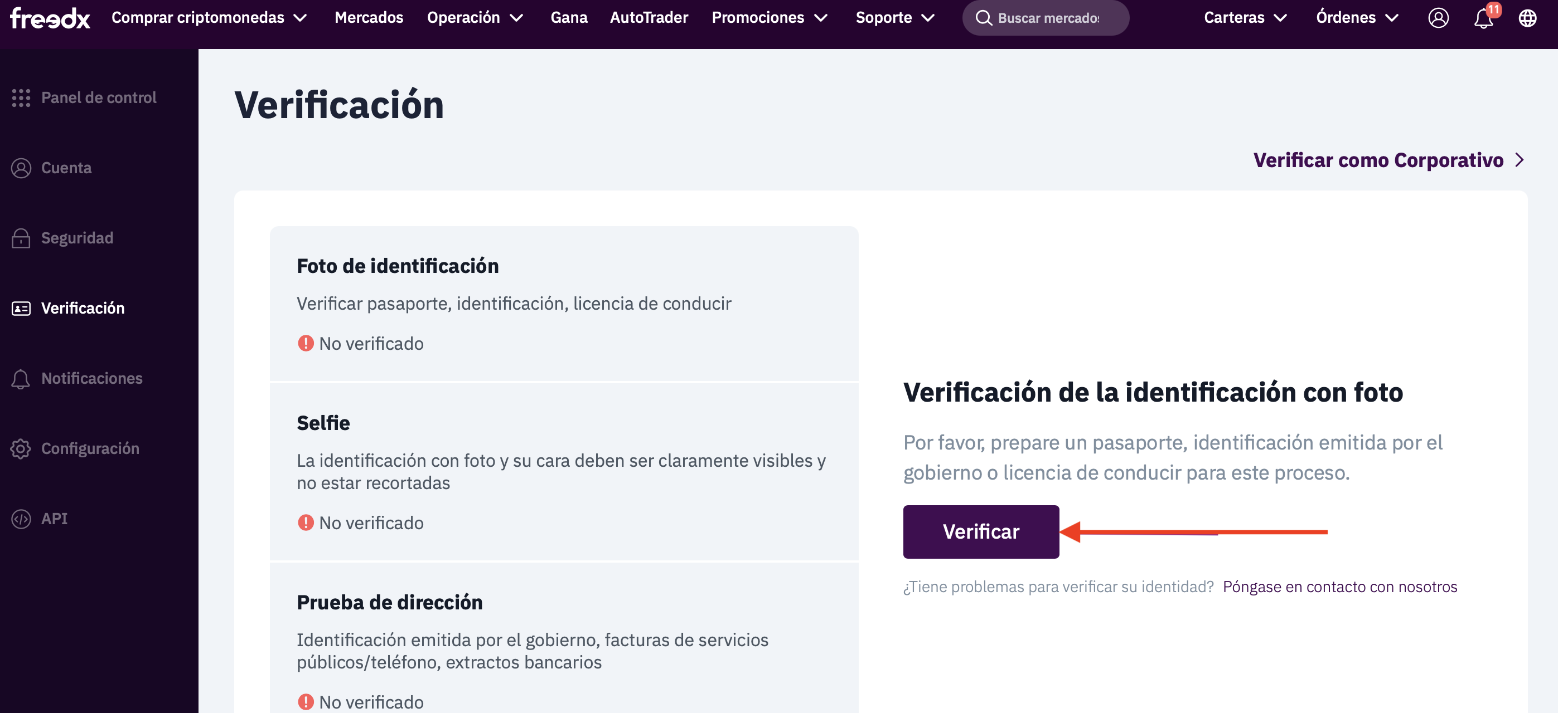Expand the Órdenes dropdown
The image size is (1558, 713).
(x=1357, y=18)
